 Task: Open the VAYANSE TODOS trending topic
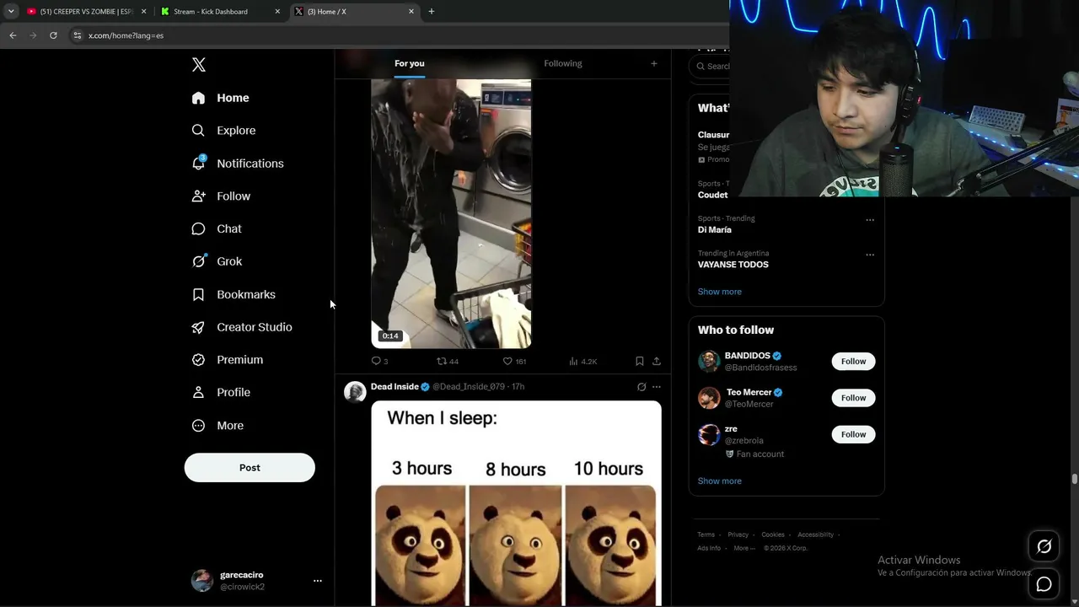(x=733, y=265)
